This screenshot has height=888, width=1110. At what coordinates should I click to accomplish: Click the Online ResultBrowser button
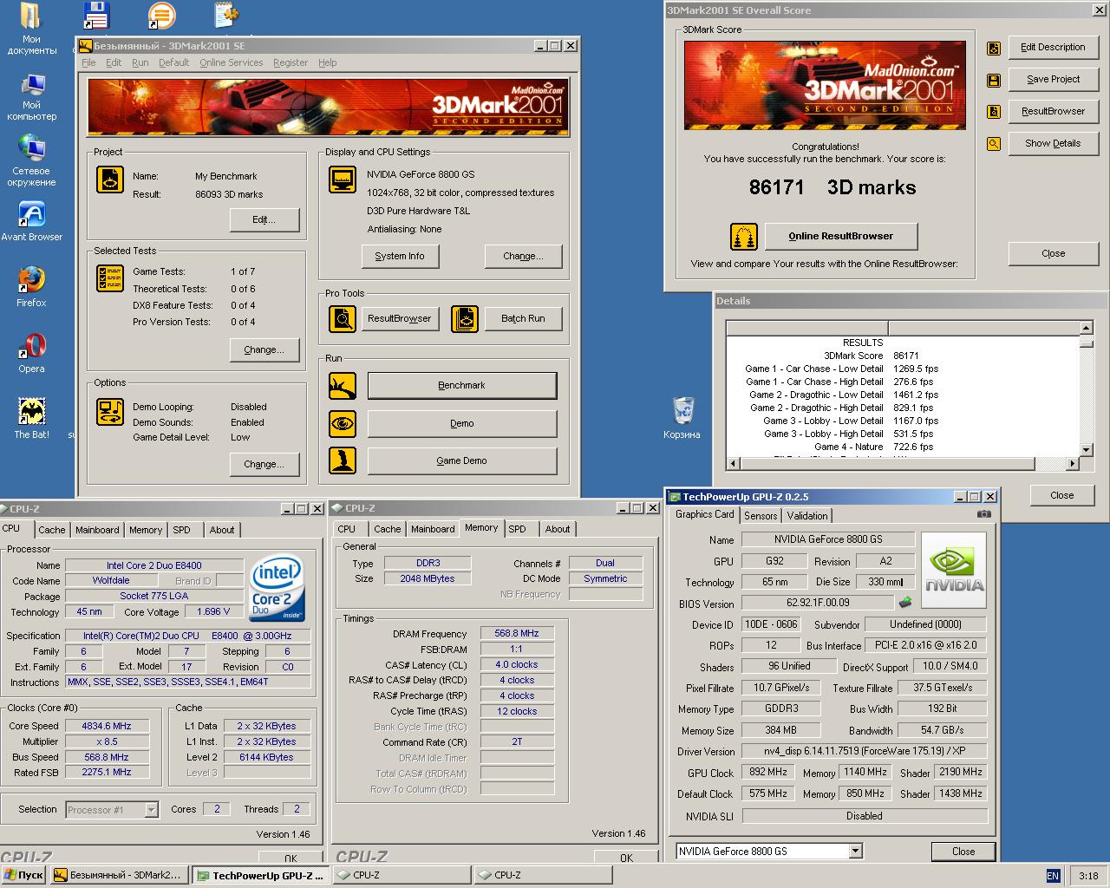[840, 236]
